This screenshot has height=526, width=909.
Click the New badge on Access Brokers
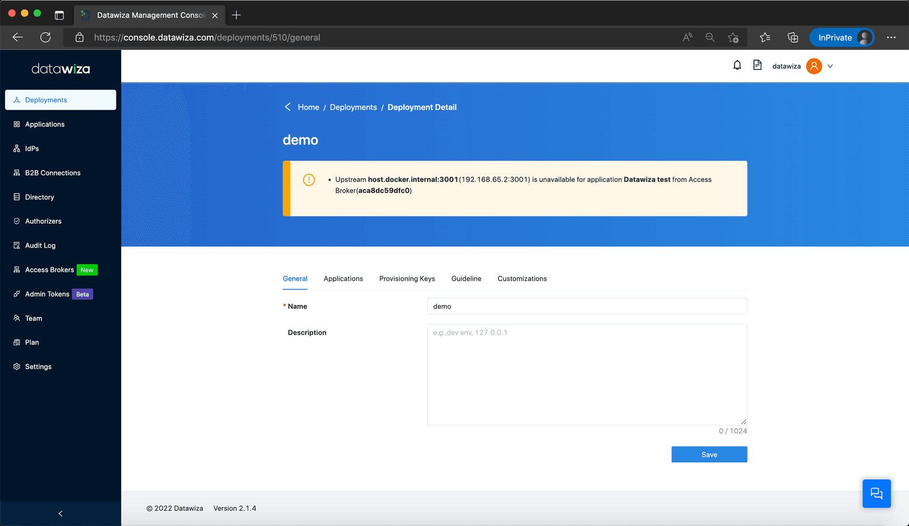tap(87, 270)
